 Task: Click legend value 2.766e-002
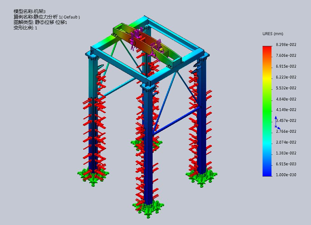(x=286, y=131)
